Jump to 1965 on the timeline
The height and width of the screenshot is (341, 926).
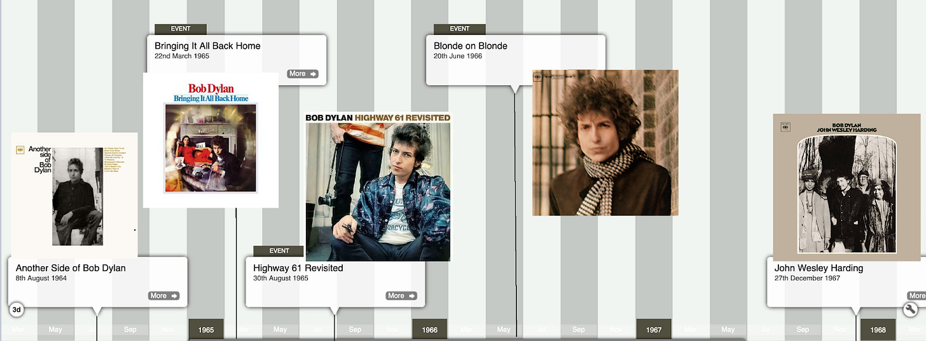(206, 330)
